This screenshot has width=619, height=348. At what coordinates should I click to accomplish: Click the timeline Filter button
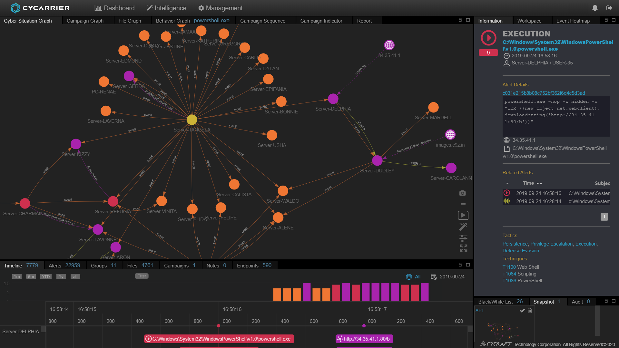[142, 276]
